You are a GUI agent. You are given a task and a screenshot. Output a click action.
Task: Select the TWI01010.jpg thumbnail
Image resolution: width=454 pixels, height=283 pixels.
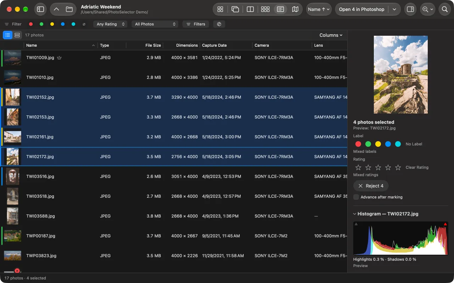click(12, 77)
